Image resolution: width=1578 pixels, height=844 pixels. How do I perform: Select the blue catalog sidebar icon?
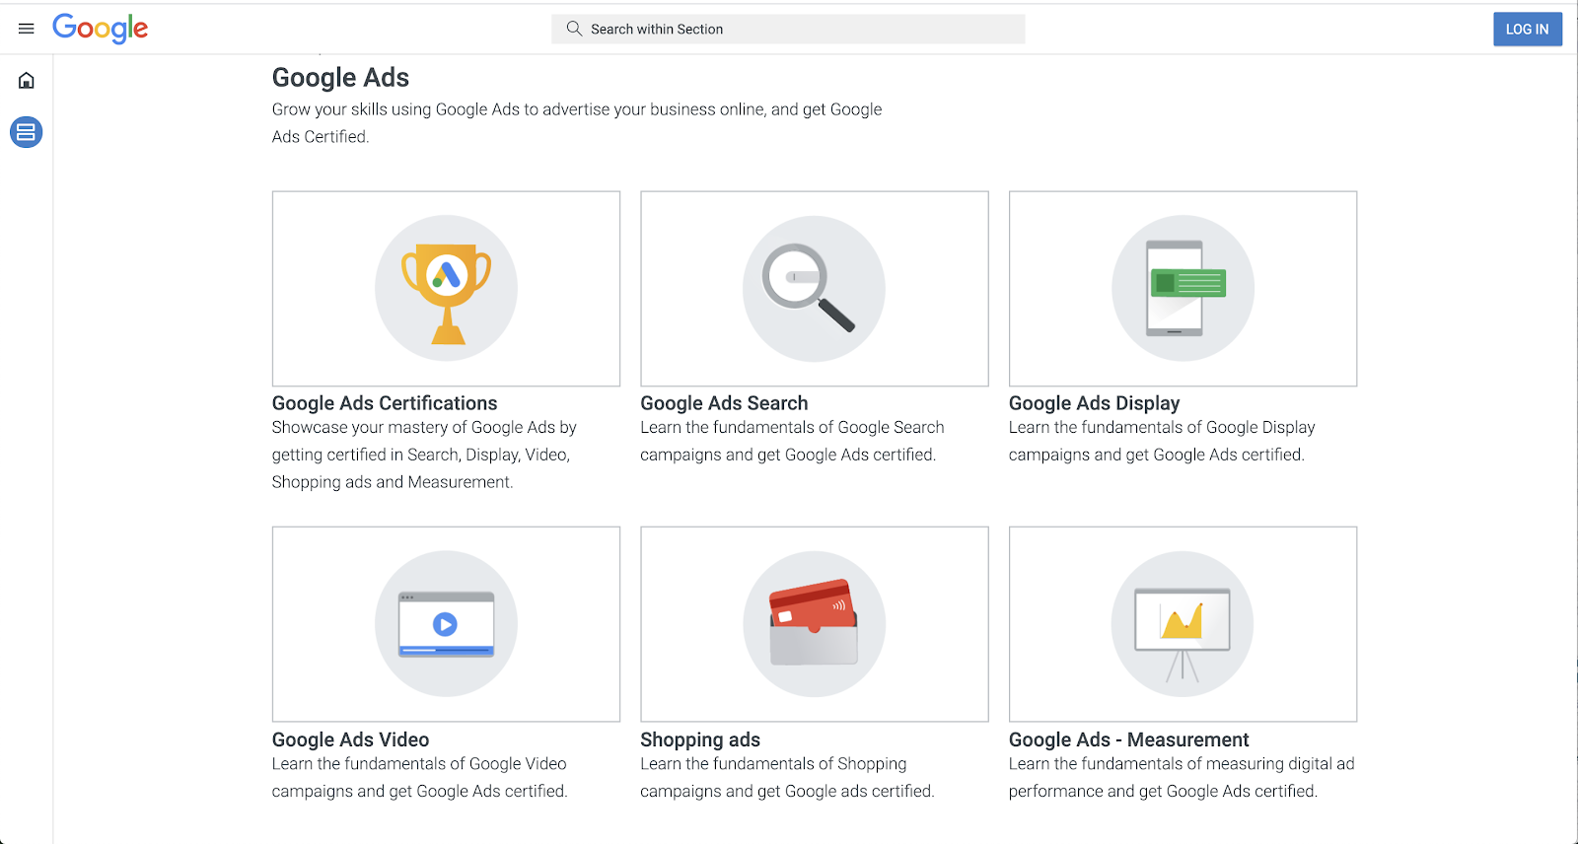click(x=27, y=132)
